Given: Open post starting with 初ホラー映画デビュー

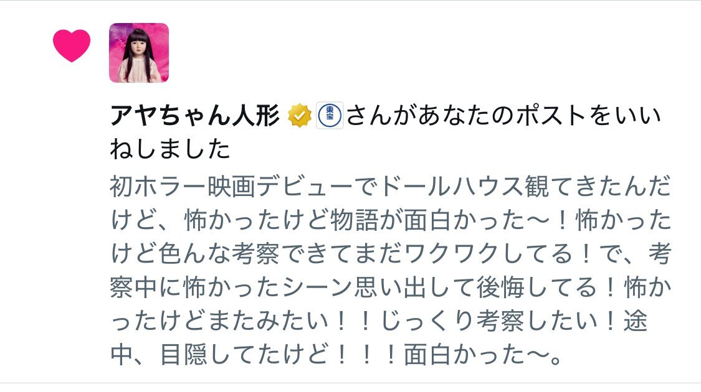Looking at the screenshot, I should coord(391,271).
